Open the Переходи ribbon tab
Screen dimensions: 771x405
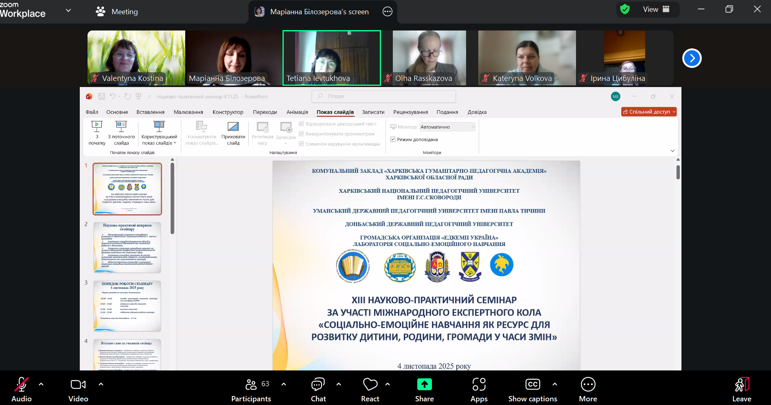click(265, 112)
